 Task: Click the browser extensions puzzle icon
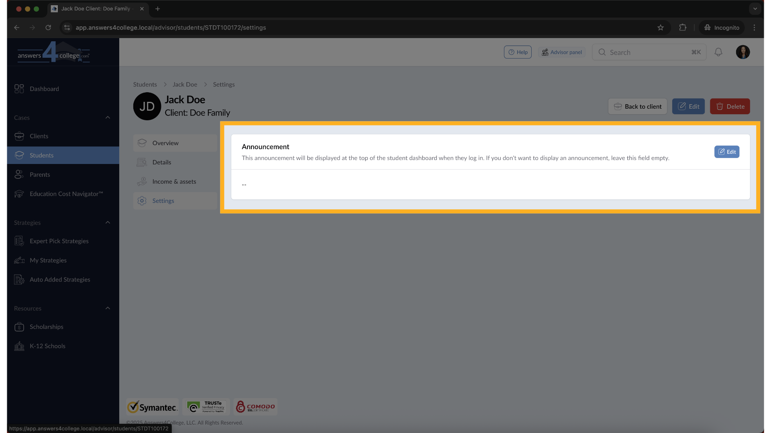(x=683, y=27)
